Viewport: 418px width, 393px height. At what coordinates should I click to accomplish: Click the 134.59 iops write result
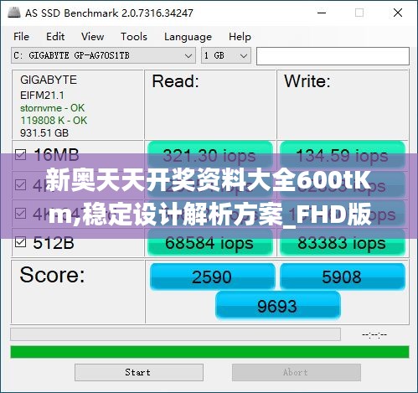click(x=343, y=155)
